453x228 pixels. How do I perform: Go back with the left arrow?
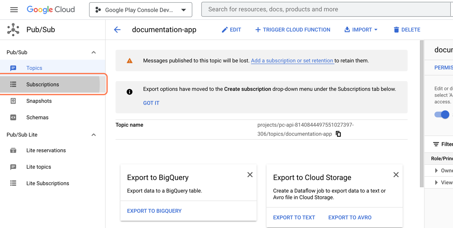point(117,30)
